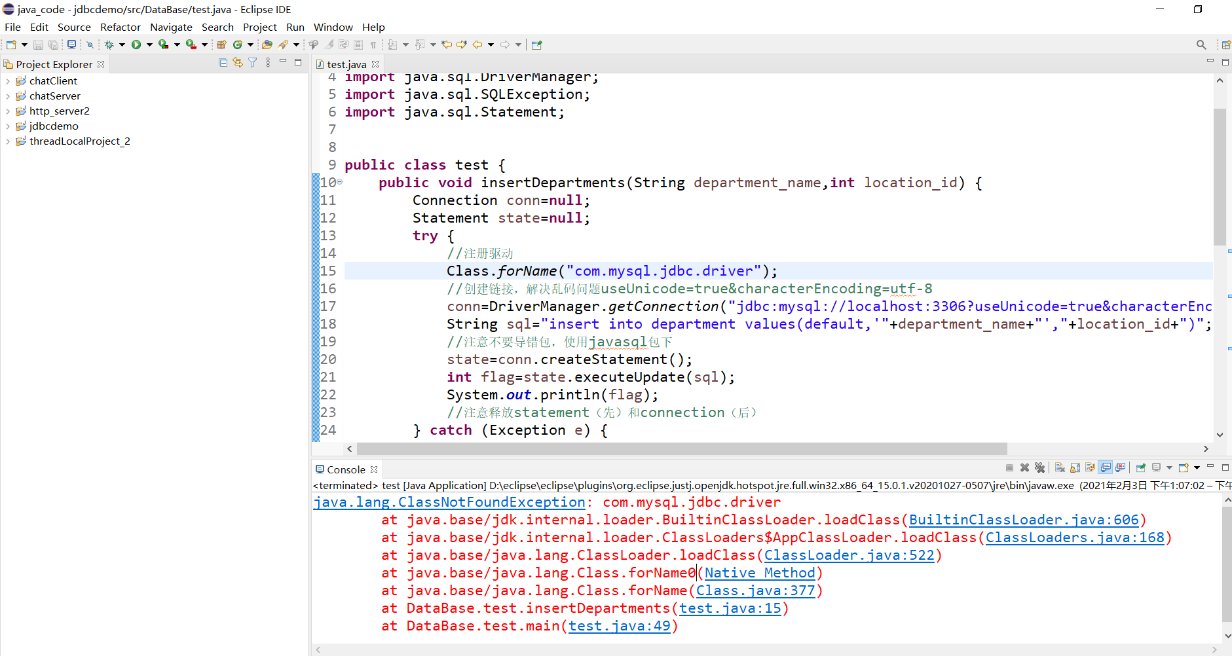Collapse insertDepartments method fold marker at line 10
Screen dimensions: 1232x656
pos(339,182)
